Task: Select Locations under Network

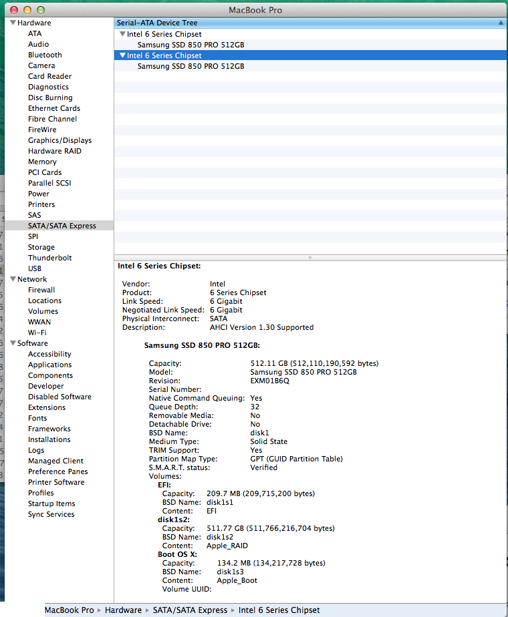Action: click(x=45, y=300)
